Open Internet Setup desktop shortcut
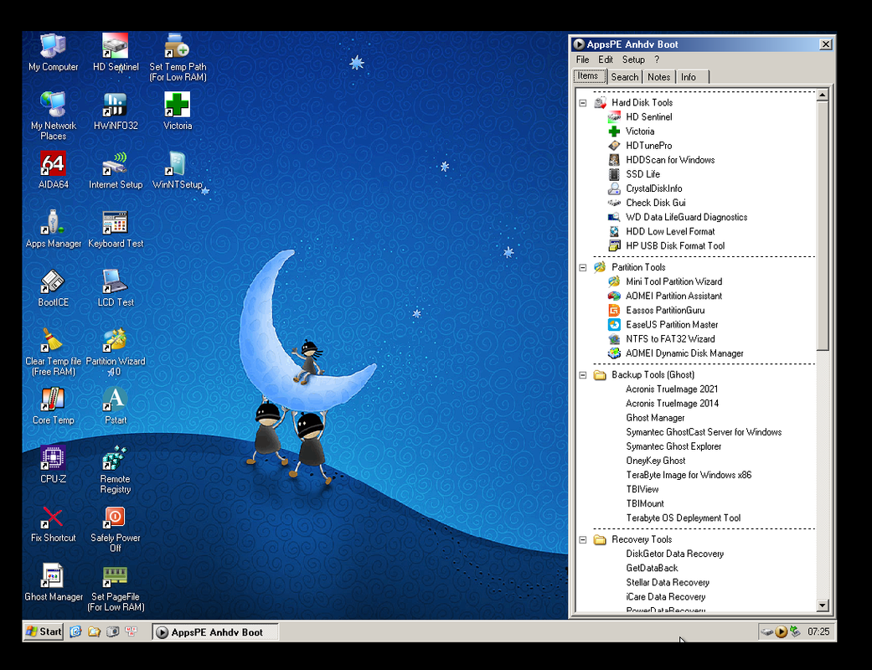Screen dimensions: 872x670 click(115, 169)
